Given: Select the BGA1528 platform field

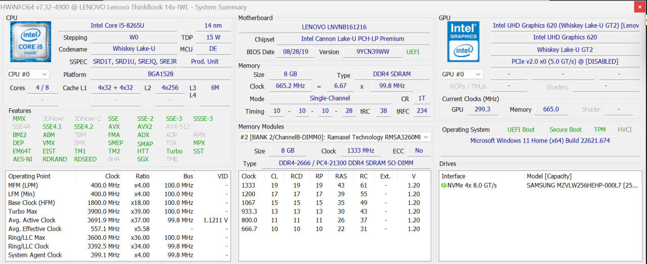Looking at the screenshot, I should [161, 74].
